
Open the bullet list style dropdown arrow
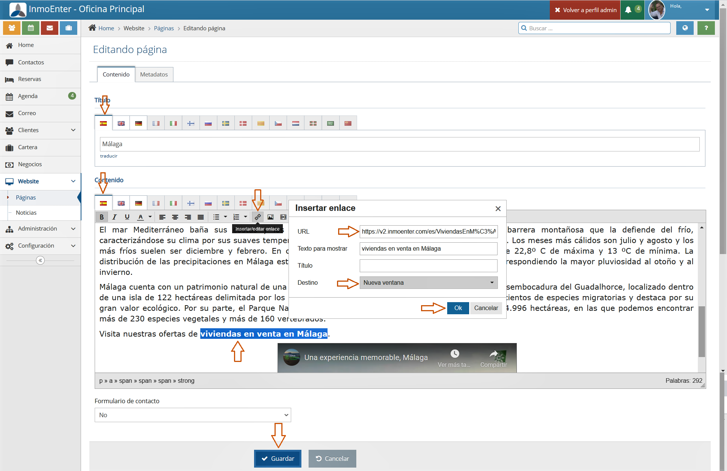226,217
